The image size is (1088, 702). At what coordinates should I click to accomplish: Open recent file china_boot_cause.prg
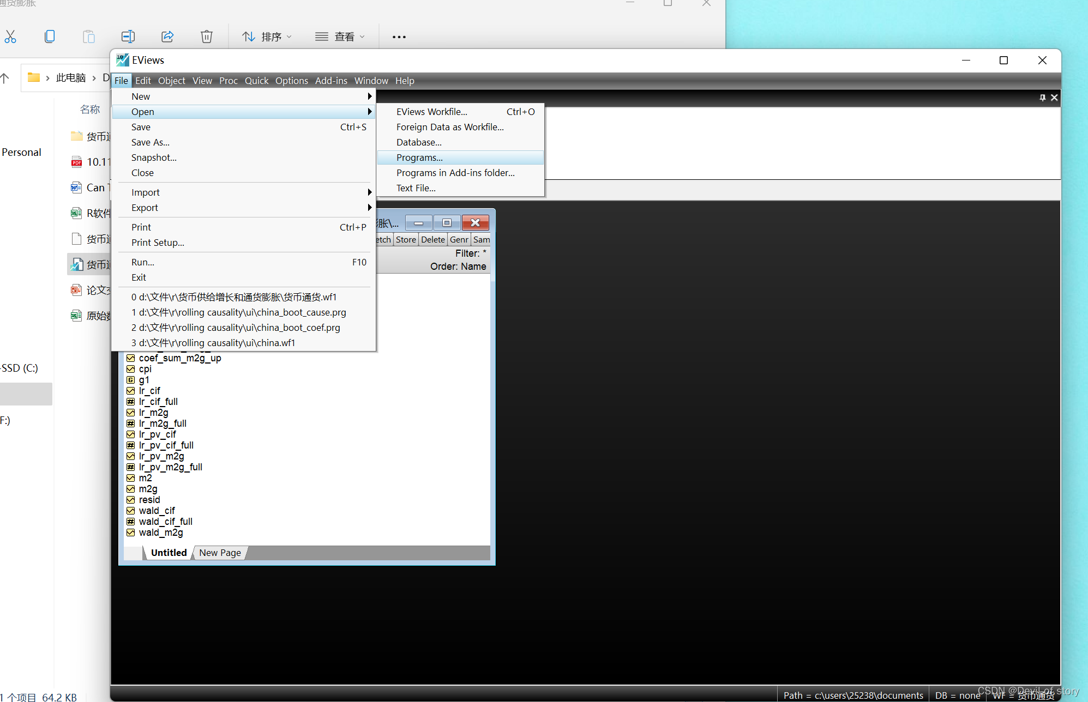239,312
